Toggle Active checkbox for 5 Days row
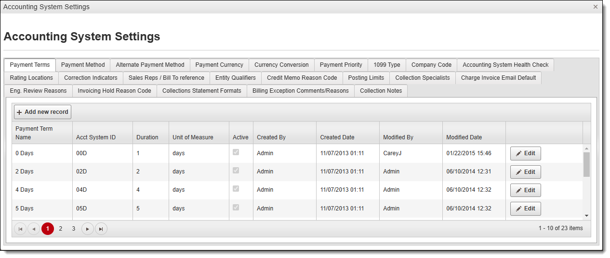Image resolution: width=610 pixels, height=258 pixels. [x=236, y=208]
